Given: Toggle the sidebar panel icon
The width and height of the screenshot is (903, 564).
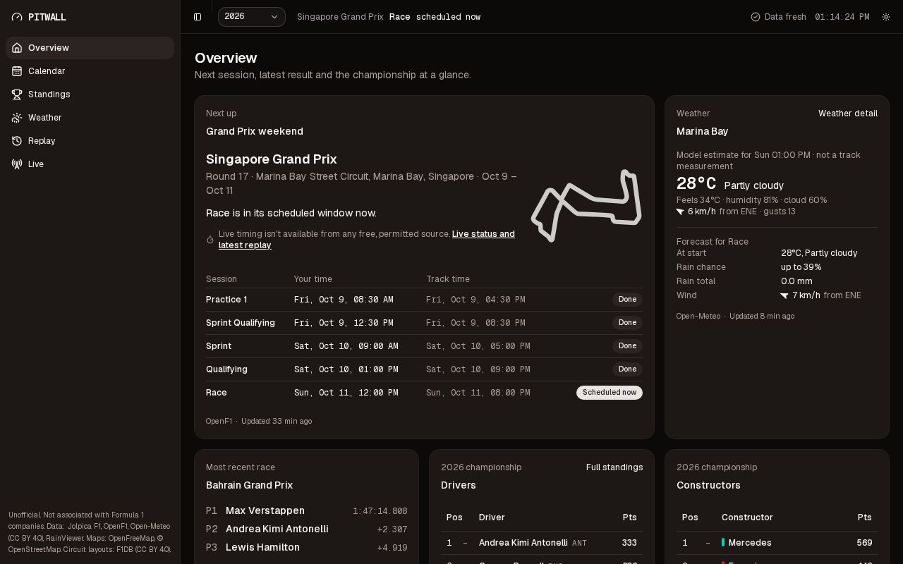Looking at the screenshot, I should click(x=198, y=17).
